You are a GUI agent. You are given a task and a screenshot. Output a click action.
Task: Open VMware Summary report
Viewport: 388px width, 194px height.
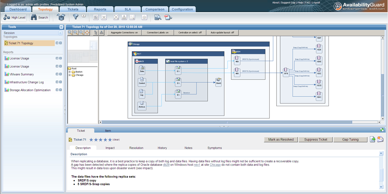coord(22,74)
